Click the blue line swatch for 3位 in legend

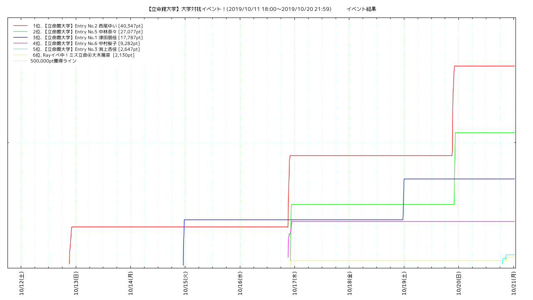pos(20,37)
